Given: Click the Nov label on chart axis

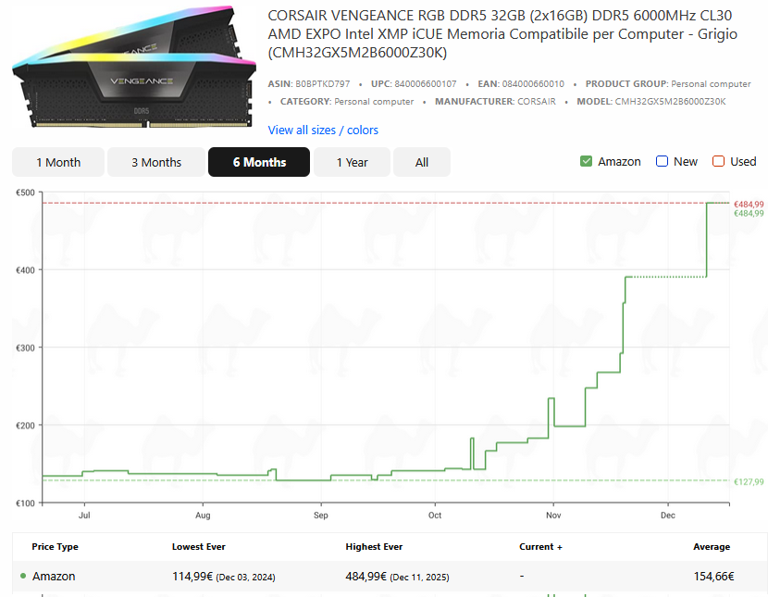Looking at the screenshot, I should click(553, 514).
